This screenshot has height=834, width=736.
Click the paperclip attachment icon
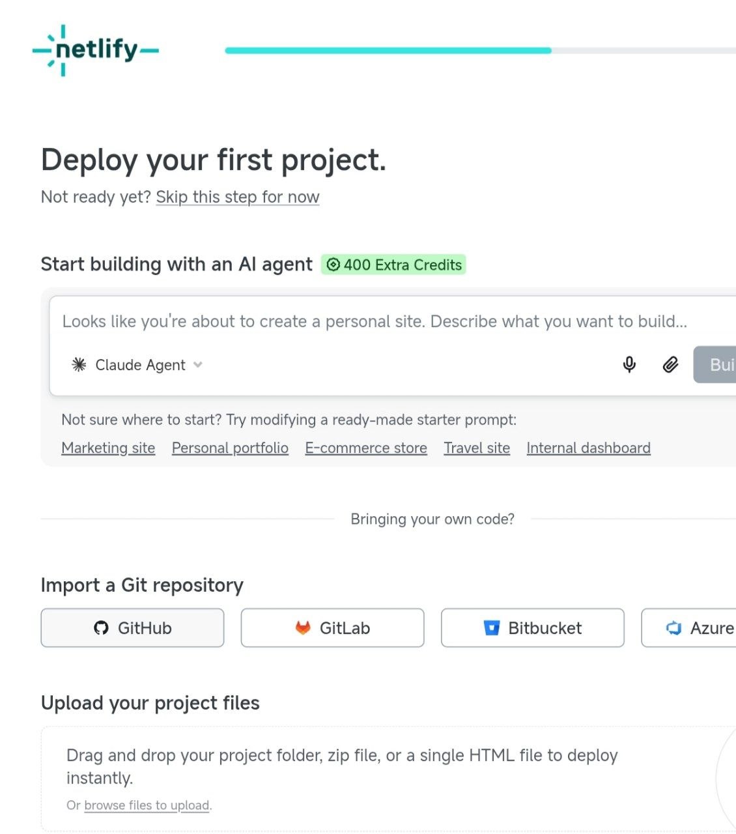[669, 364]
